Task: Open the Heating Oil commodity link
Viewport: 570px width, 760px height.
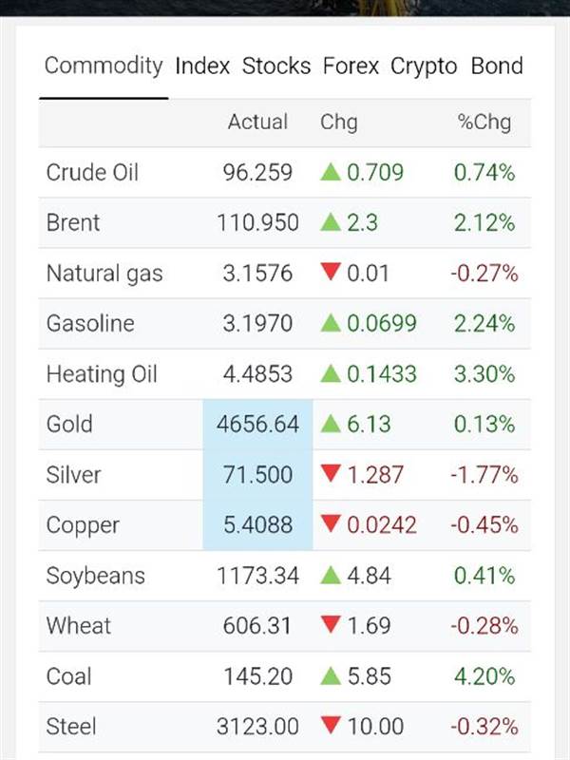Action: [x=102, y=374]
